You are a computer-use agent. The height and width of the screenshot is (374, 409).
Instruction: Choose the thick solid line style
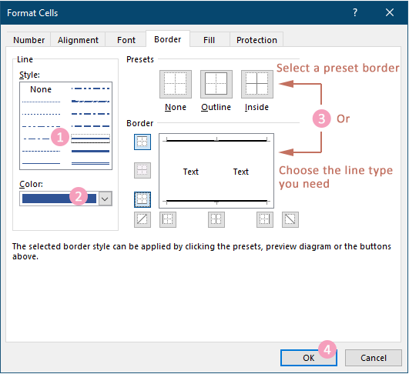[x=91, y=151]
